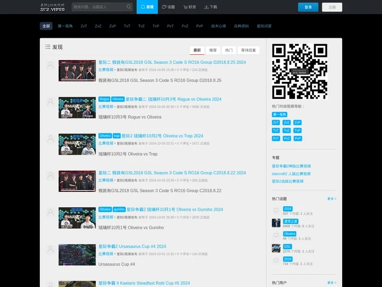
Task: Click the 2018 hot topic tag
Action: (288, 259)
